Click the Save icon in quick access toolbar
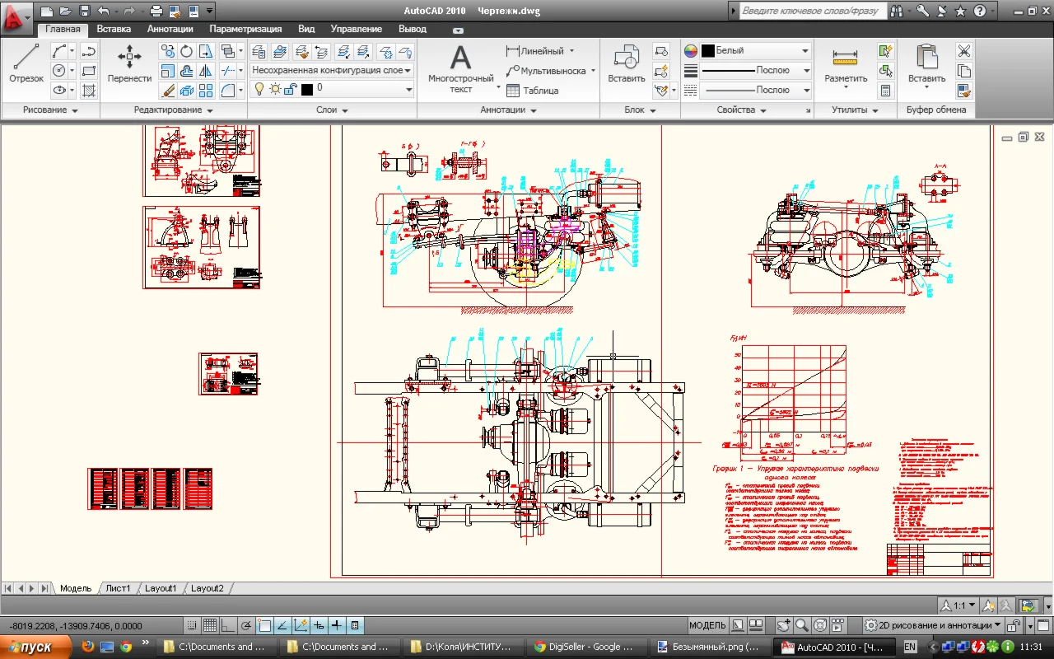The width and height of the screenshot is (1054, 659). [85, 12]
